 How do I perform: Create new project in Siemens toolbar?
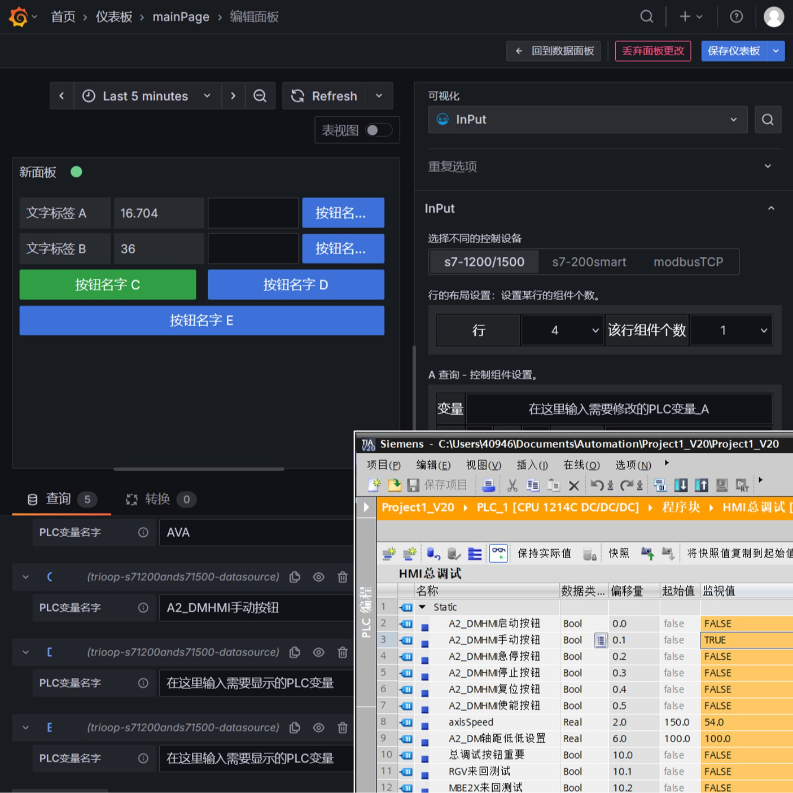(x=374, y=485)
